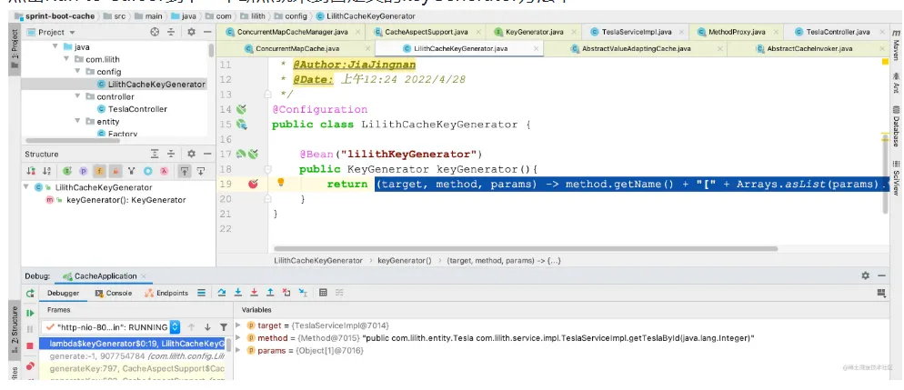Click Drop Frame in debugger toolbar
Screen dimensions: 904x390
[x=286, y=293]
